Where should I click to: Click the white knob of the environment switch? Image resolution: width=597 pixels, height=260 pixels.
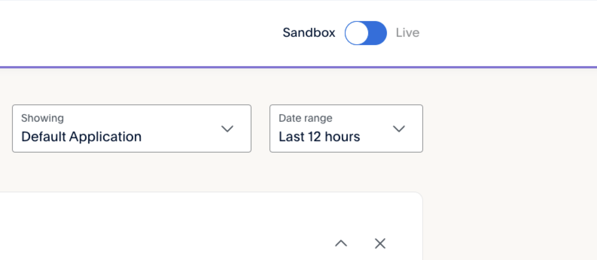pos(357,33)
